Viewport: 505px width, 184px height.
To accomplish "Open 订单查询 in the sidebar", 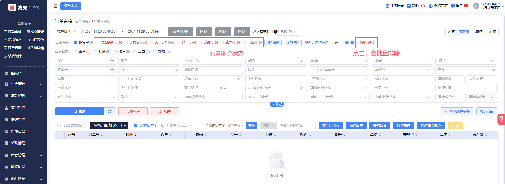I will point(13,48).
